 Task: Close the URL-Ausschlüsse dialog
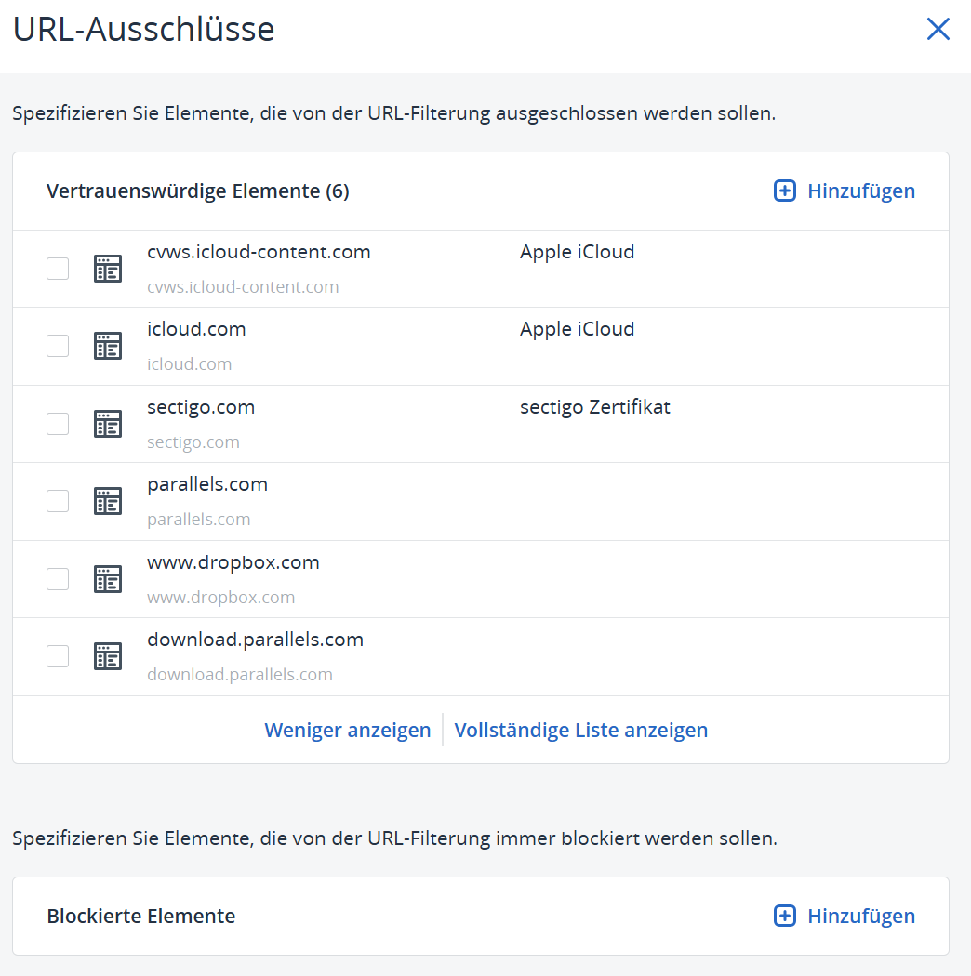click(938, 30)
